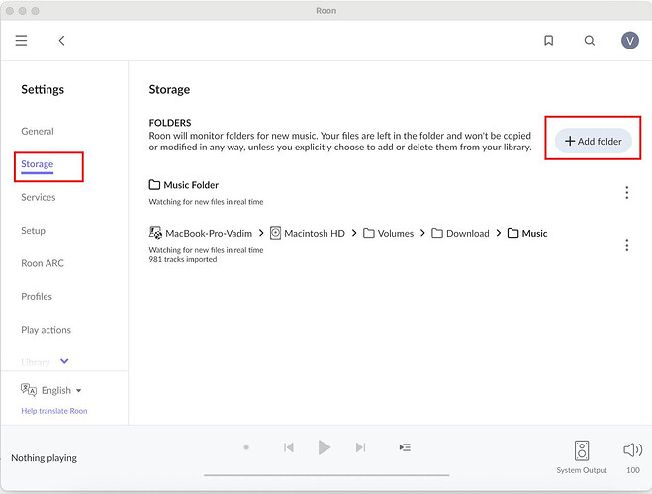Open options menu for Macintosh HD Music path
Screen dimensions: 652x494
[x=626, y=245]
